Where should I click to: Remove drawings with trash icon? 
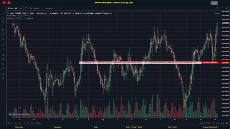click(3, 78)
